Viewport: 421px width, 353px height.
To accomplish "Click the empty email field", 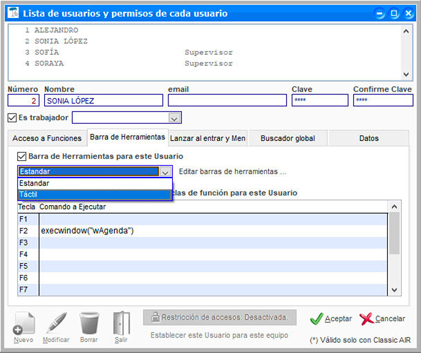I will click(x=227, y=101).
